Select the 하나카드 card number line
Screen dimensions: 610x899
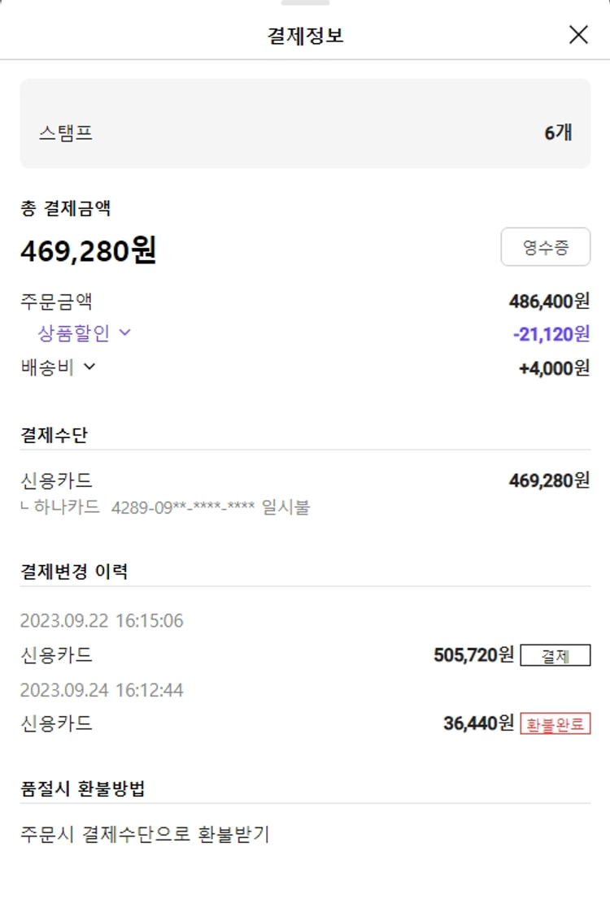coord(166,508)
